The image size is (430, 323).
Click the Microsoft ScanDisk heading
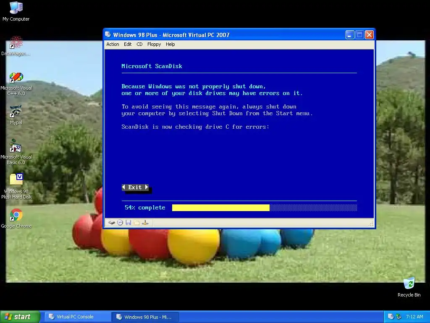tap(152, 66)
